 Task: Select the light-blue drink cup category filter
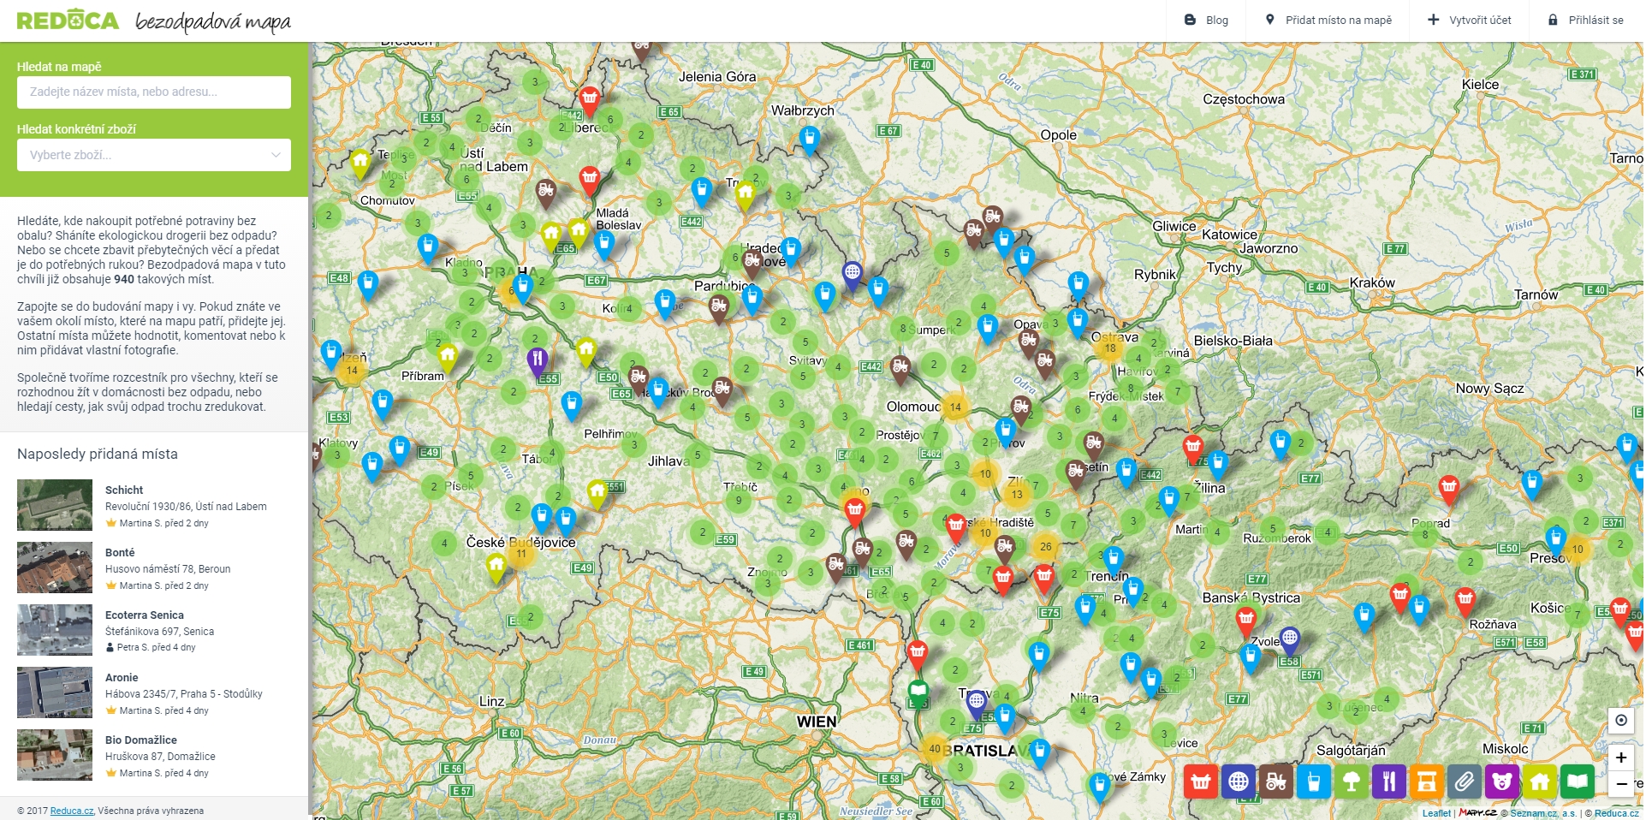pyautogui.click(x=1314, y=781)
